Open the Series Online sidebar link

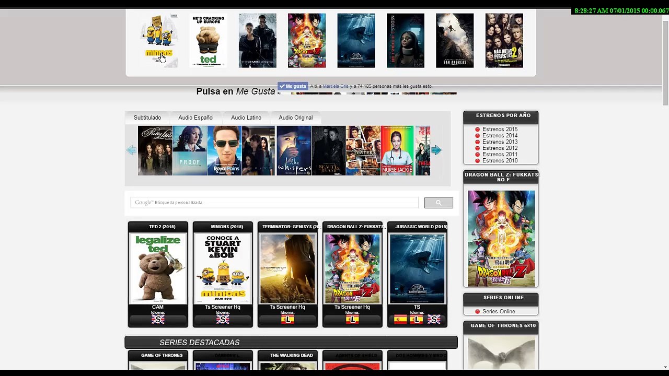pos(499,312)
